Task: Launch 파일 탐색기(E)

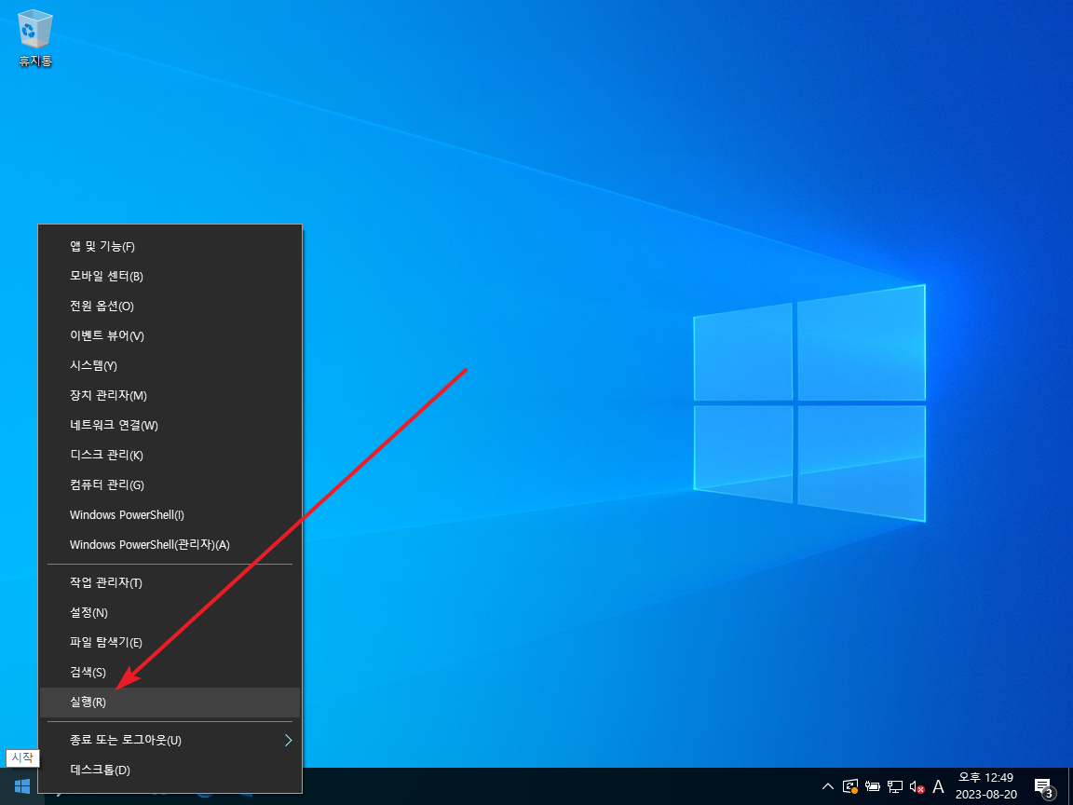Action: tap(170, 643)
